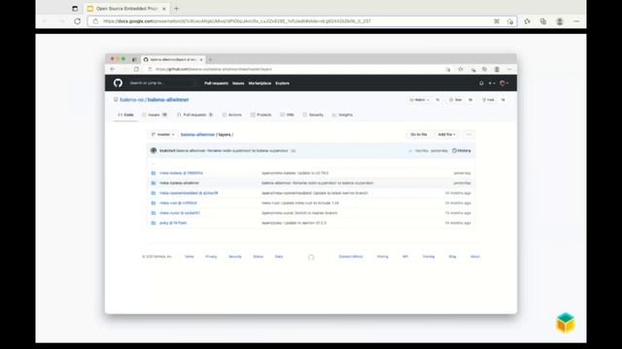
Task: Switch to the Security tab
Action: [313, 114]
